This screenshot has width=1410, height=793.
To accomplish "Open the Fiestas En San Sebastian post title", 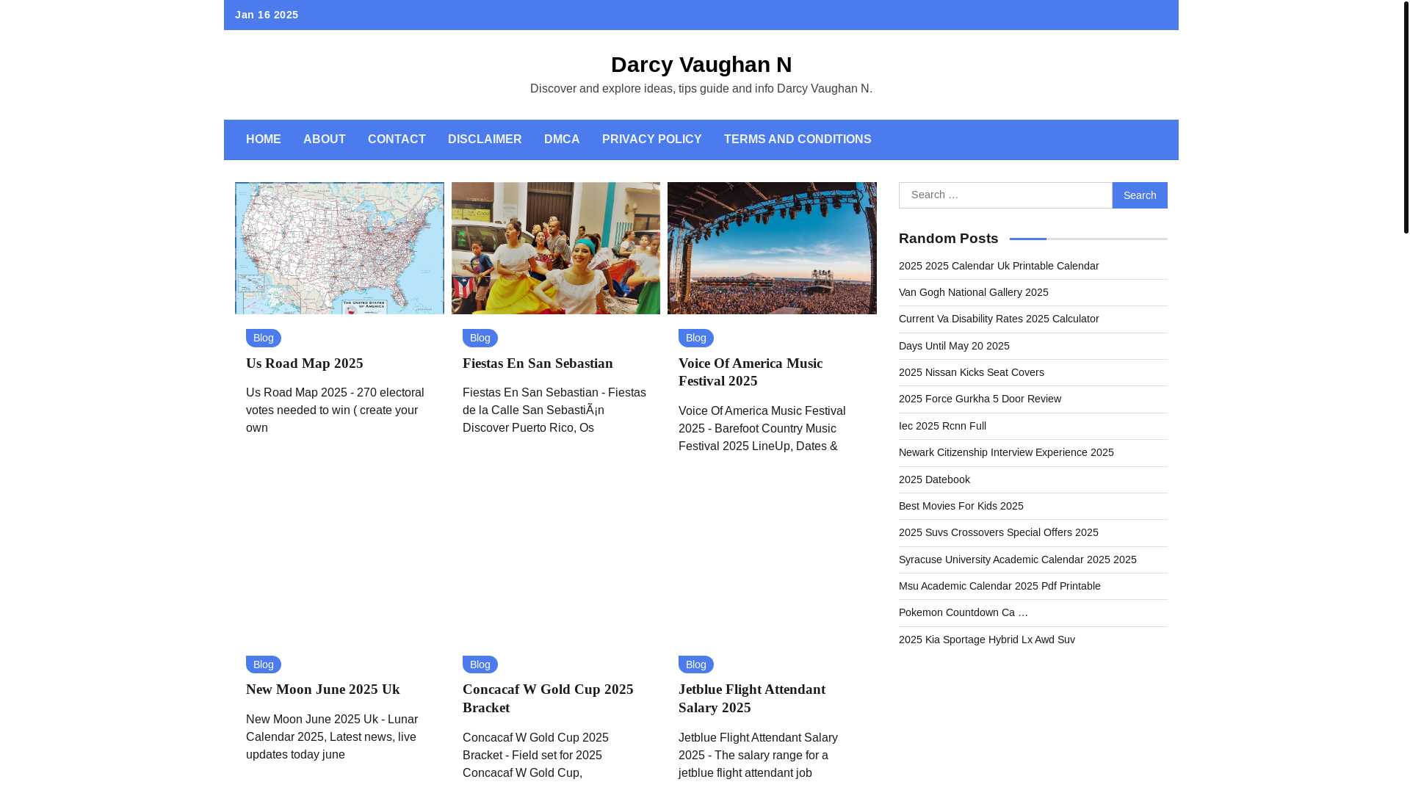I will [x=538, y=363].
